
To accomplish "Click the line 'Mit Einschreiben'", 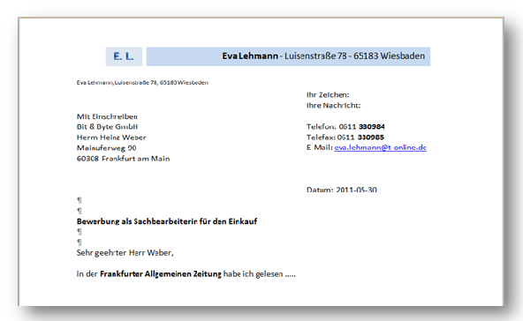I will tap(107, 116).
